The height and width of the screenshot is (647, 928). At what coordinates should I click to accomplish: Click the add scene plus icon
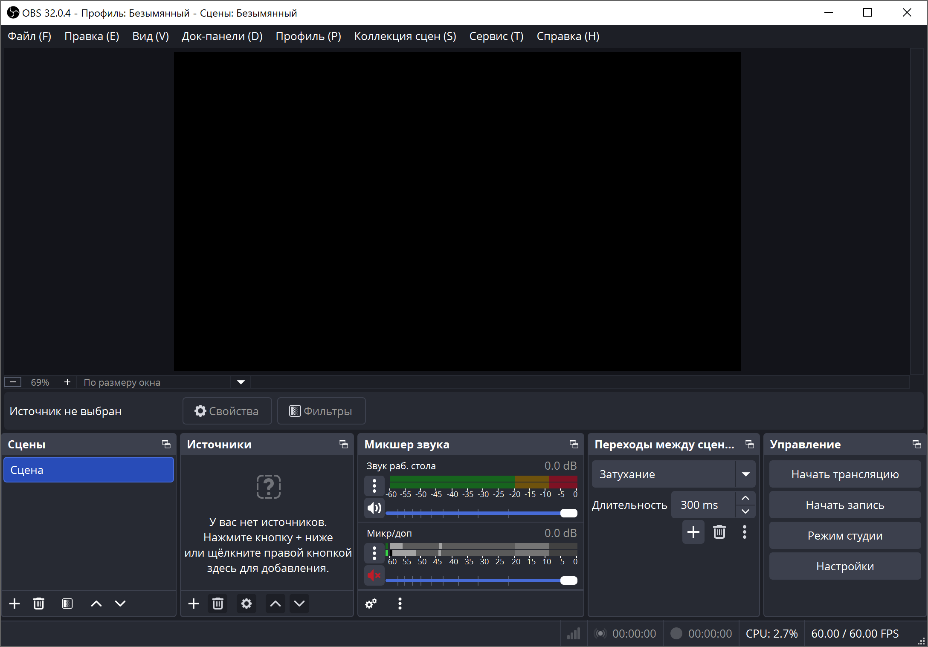coord(14,604)
